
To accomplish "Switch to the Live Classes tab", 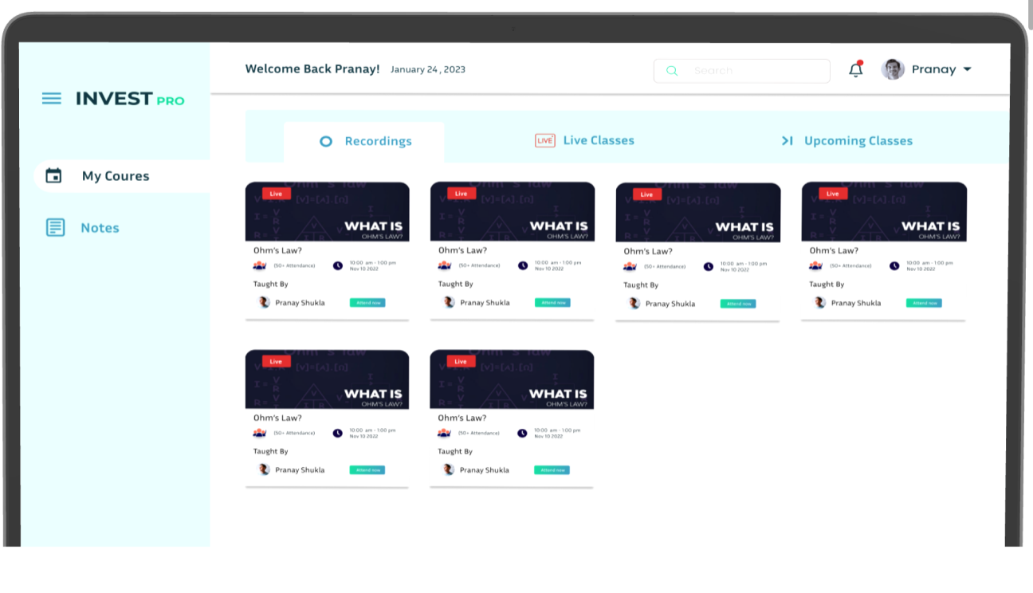I will pyautogui.click(x=598, y=140).
